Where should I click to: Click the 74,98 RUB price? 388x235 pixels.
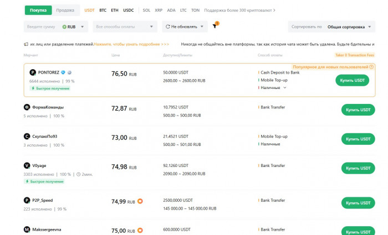[124, 167]
